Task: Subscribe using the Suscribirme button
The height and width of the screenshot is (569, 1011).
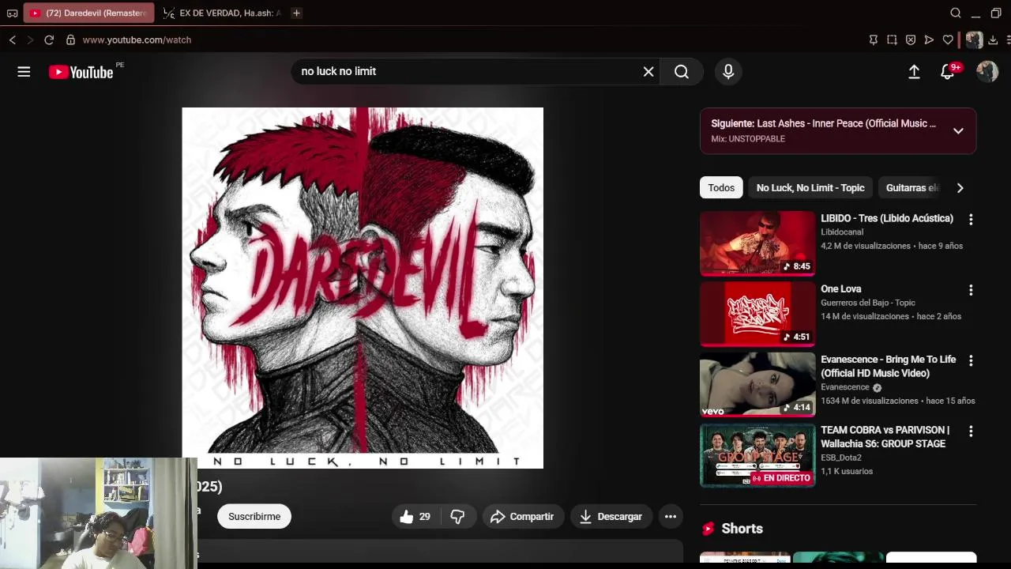Action: pos(254,517)
